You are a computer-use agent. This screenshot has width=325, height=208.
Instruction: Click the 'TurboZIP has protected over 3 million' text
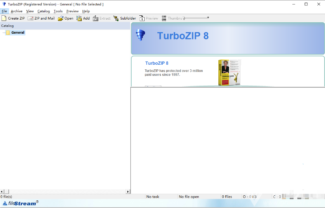[x=174, y=71]
